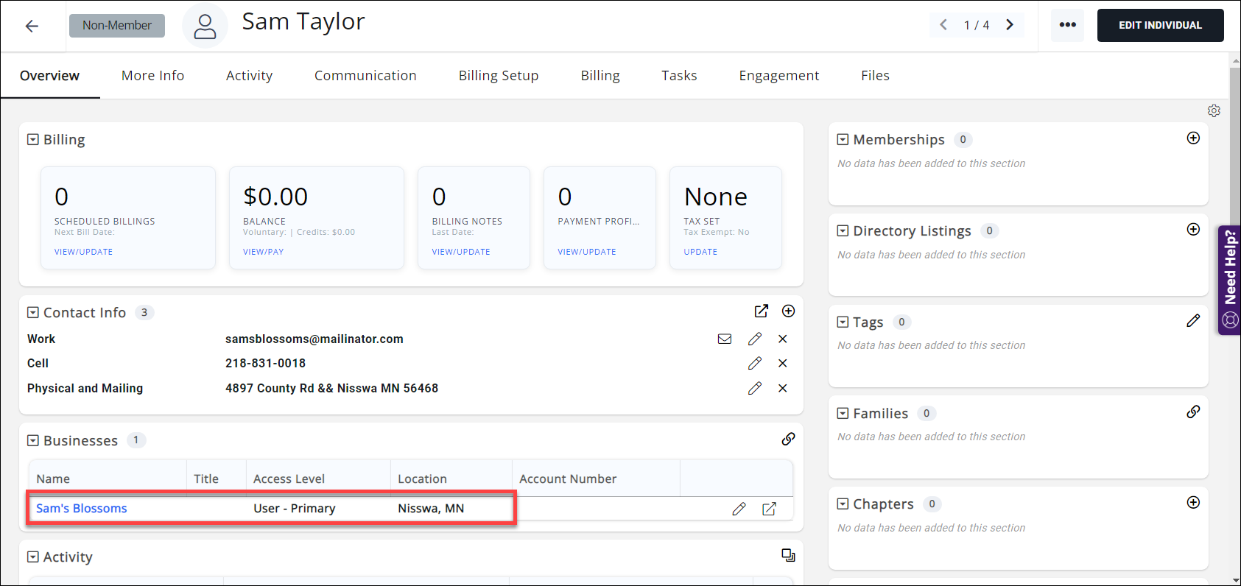This screenshot has width=1241, height=586.
Task: Collapse the Billing section
Action: pyautogui.click(x=33, y=139)
